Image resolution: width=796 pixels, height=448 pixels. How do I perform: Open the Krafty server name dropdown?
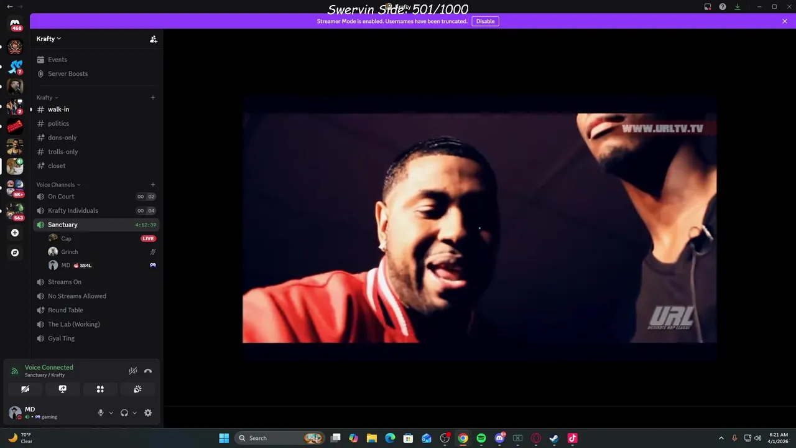pos(49,39)
